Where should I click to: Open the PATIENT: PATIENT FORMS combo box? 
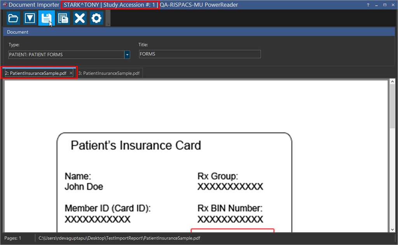pyautogui.click(x=66, y=55)
